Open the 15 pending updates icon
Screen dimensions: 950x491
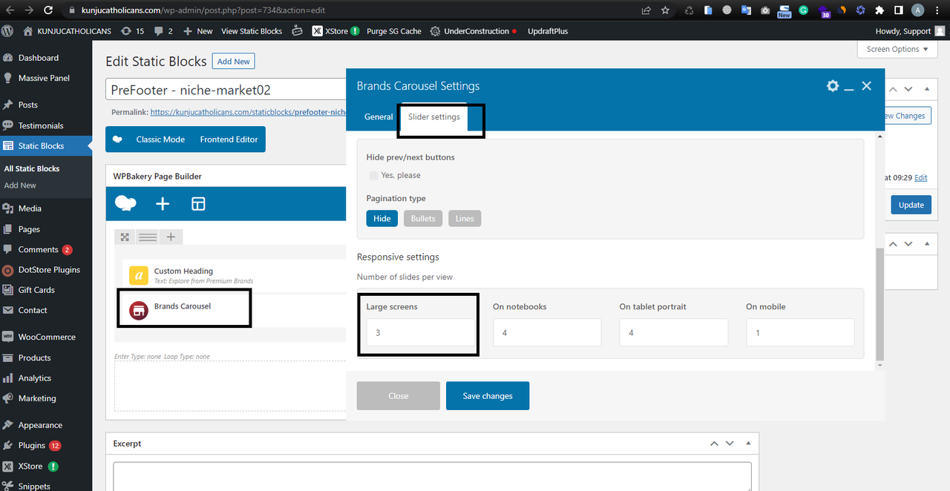click(131, 31)
